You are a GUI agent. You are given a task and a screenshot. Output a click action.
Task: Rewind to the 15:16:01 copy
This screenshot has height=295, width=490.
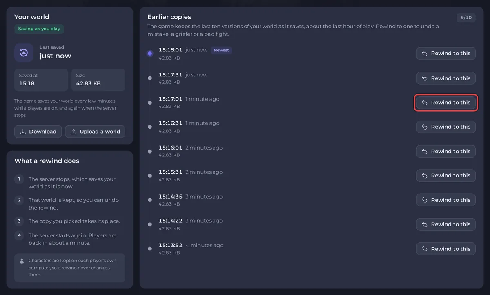point(446,151)
